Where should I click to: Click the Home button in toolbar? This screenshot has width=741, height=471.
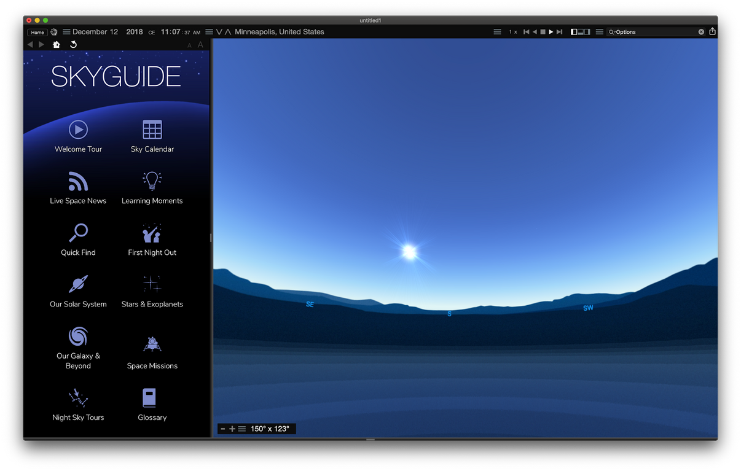pyautogui.click(x=37, y=33)
